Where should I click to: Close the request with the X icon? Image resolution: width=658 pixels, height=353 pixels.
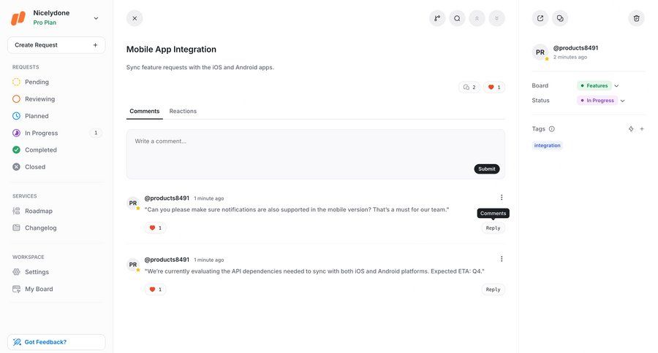coord(135,18)
